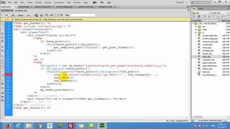The height and width of the screenshot is (129, 230).
Task: Switch to Split view
Action: pos(13,15)
